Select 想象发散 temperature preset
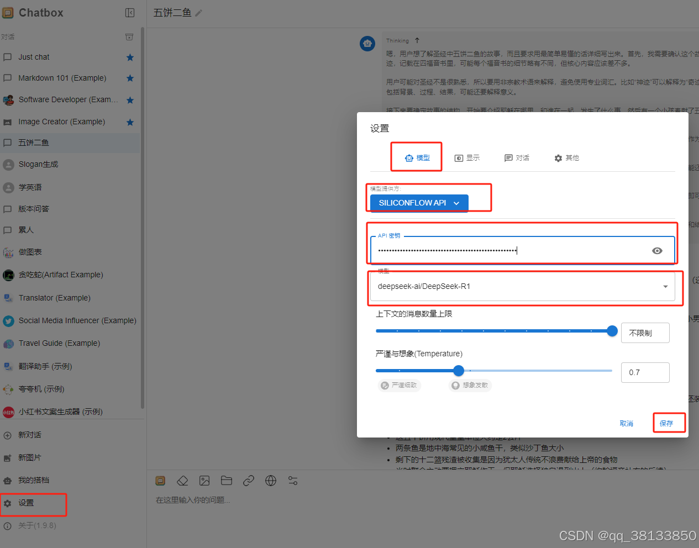Image resolution: width=699 pixels, height=548 pixels. 470,385
